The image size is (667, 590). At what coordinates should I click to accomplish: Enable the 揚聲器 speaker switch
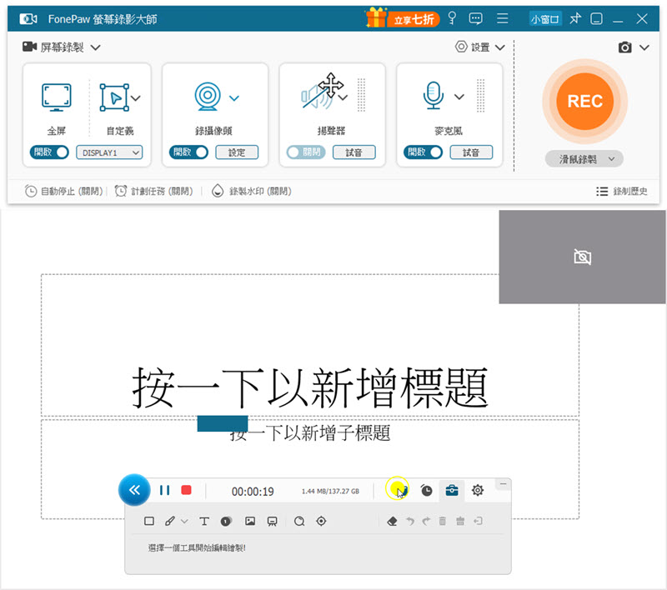[305, 152]
